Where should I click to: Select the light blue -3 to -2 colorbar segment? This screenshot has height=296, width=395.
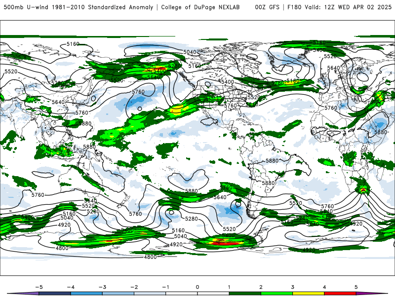pyautogui.click(x=118, y=294)
